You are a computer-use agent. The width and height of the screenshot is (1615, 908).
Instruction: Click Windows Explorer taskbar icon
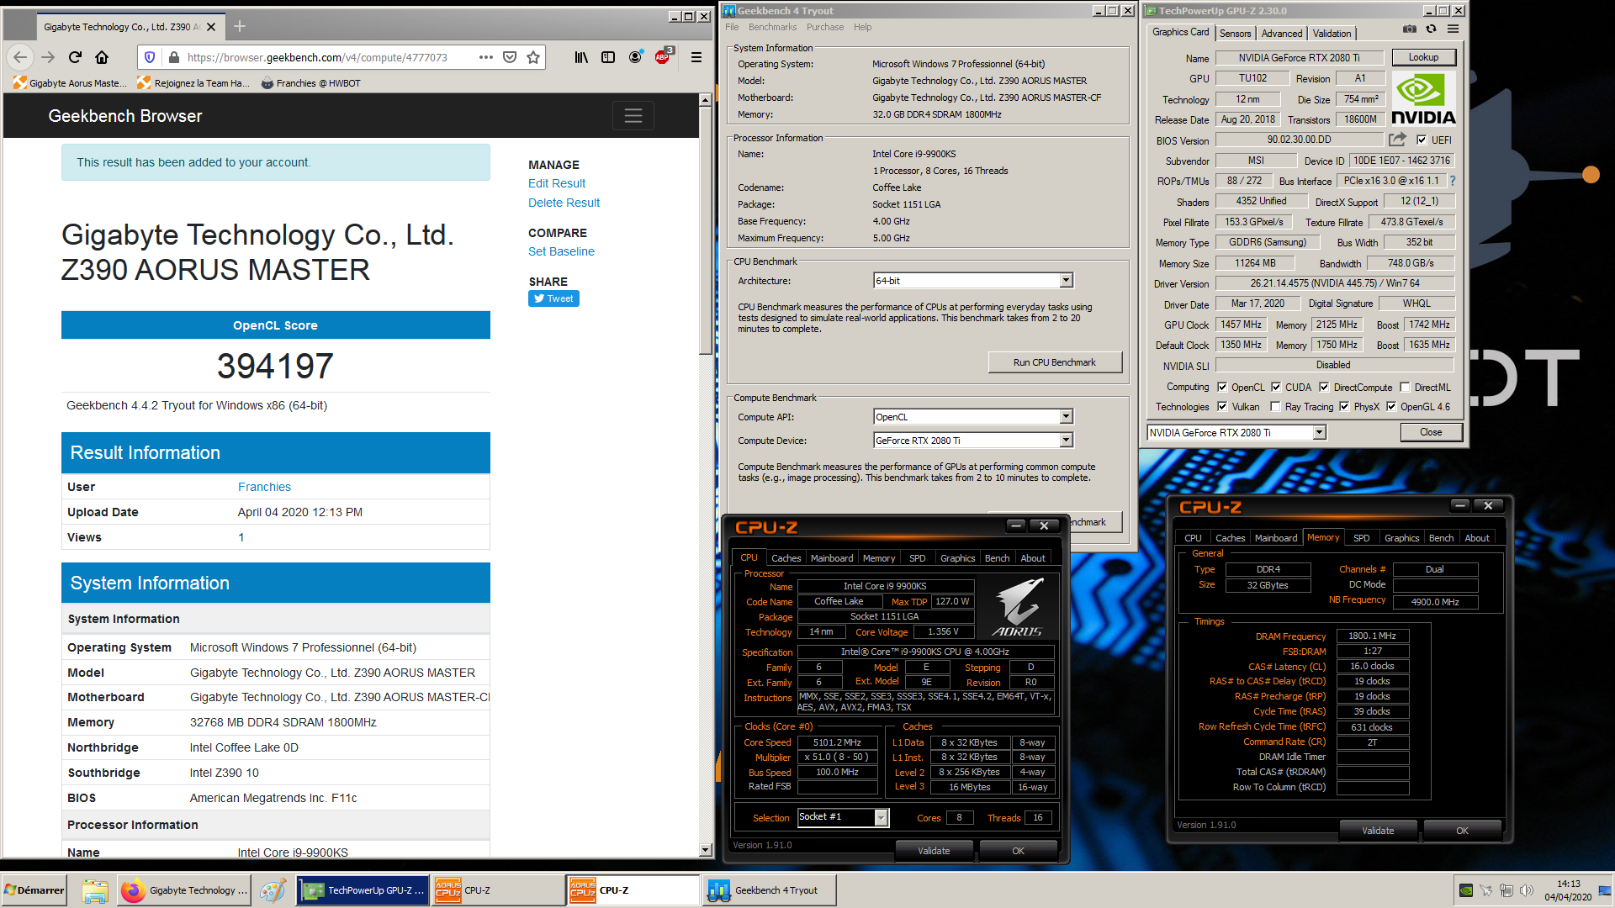point(95,890)
